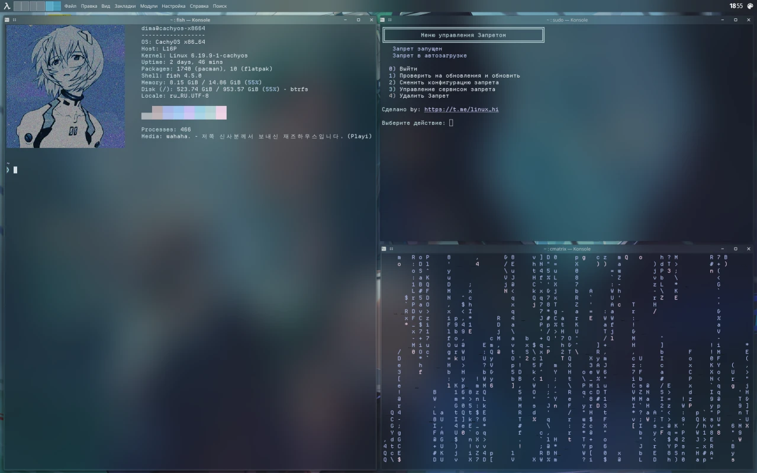Image resolution: width=757 pixels, height=473 pixels.
Task: Close the sudo Konsole window
Action: click(749, 20)
